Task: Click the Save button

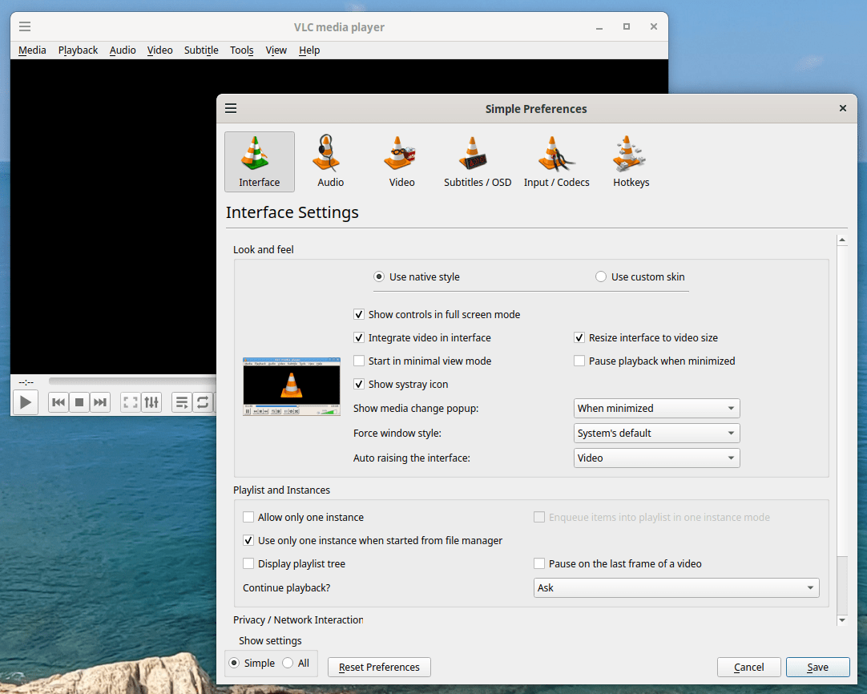Action: point(818,667)
